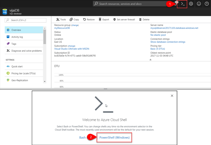Click the DTU chart title
This screenshot has height=145, width=211.
pos(57,66)
